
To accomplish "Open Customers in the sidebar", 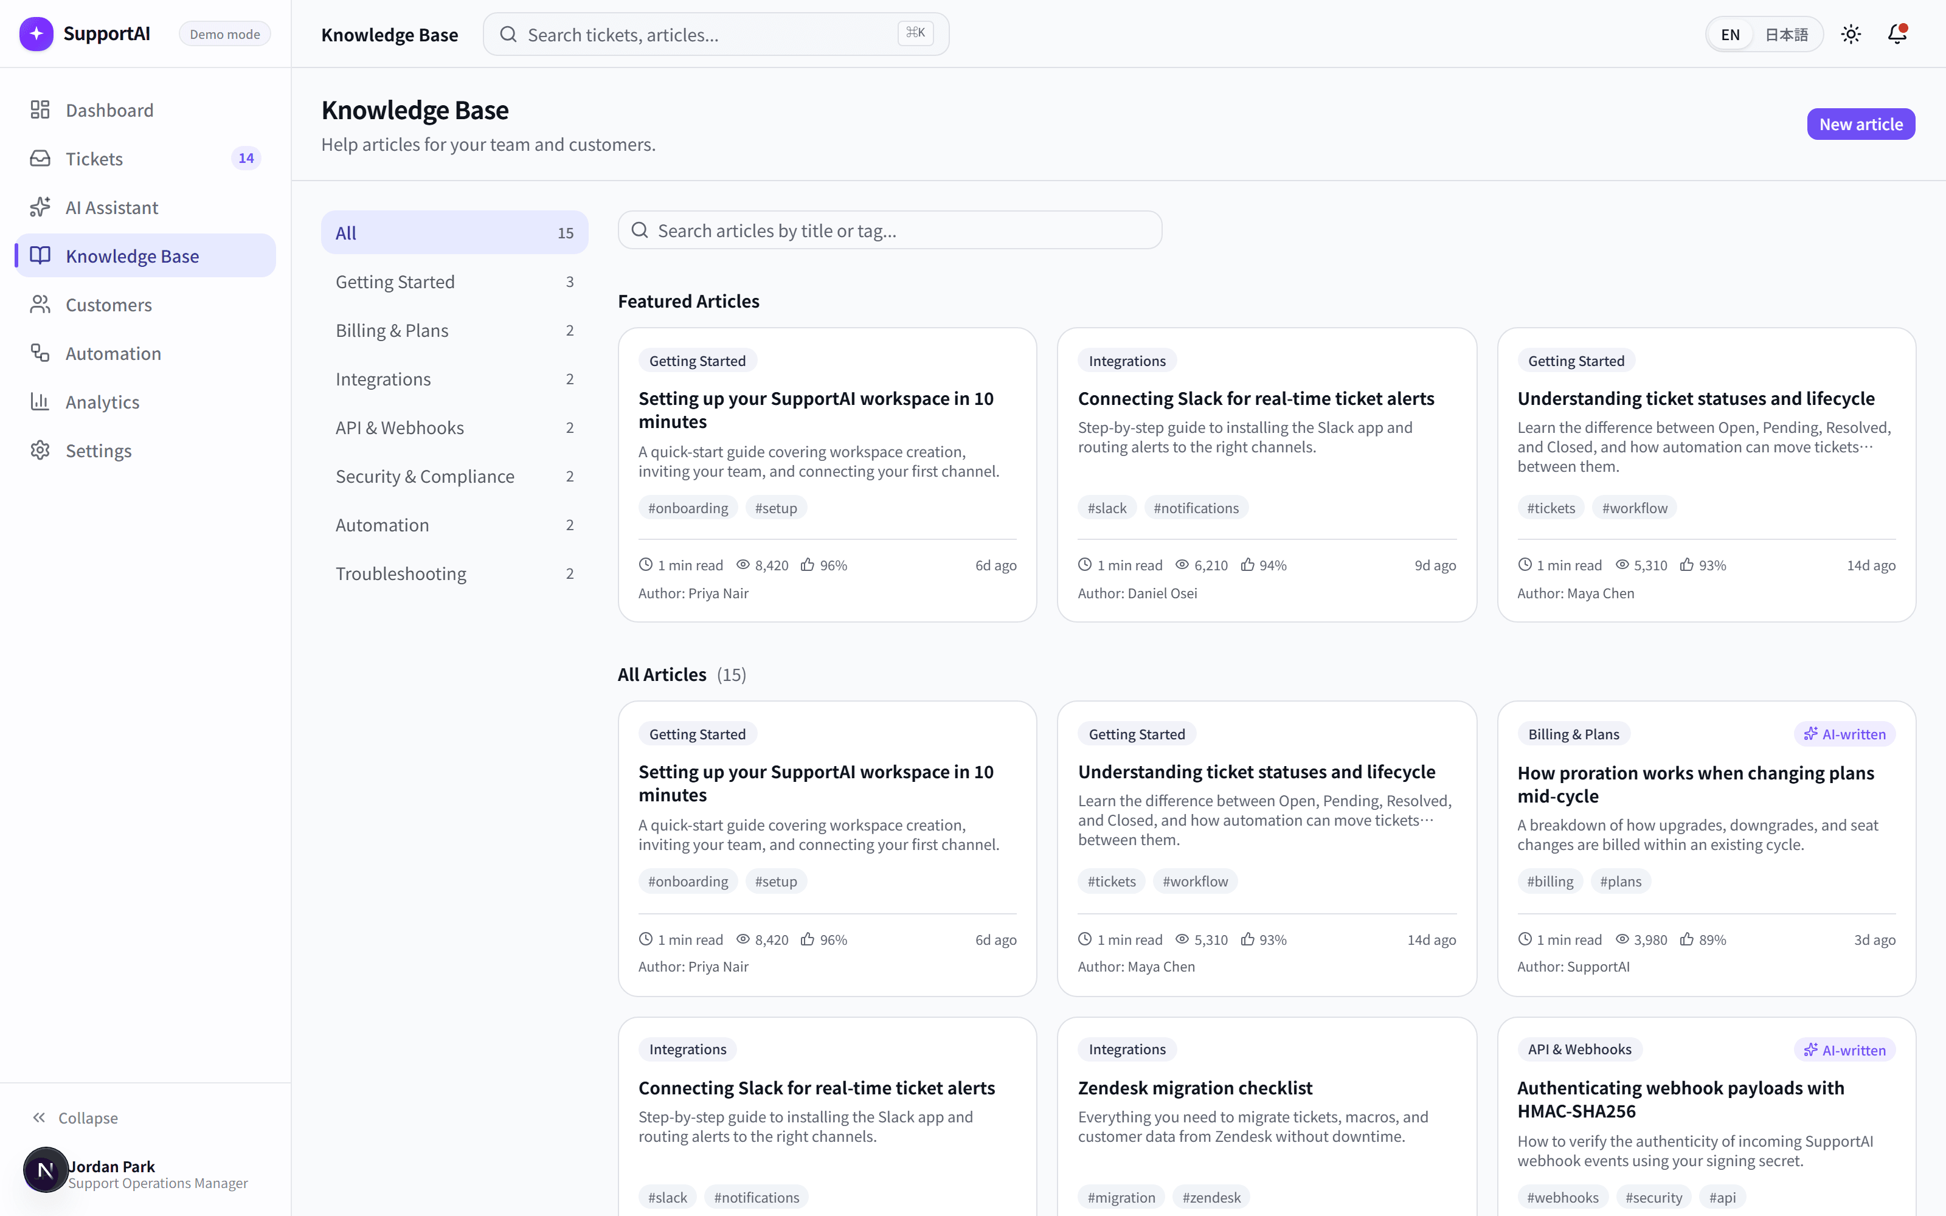I will (x=145, y=304).
